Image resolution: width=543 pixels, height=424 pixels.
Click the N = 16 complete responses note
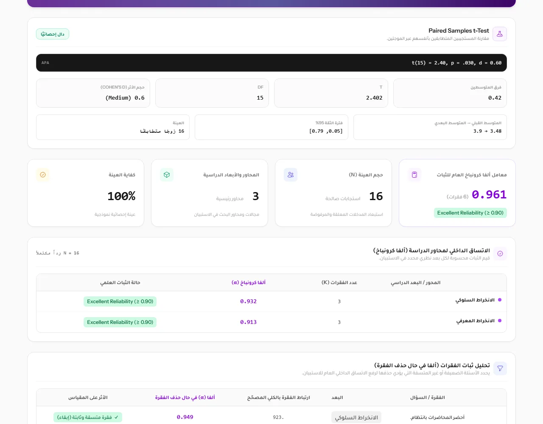click(x=58, y=253)
